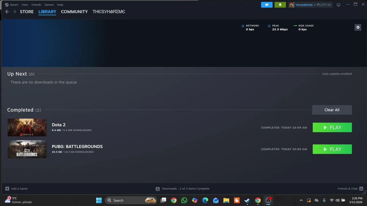The width and height of the screenshot is (367, 206).
Task: Click the NETWORK speed indicator
Action: coord(250,27)
